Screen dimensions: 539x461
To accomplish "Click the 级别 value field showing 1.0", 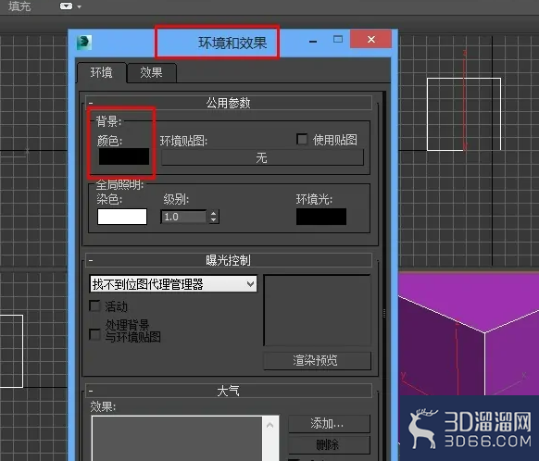I will coord(183,217).
